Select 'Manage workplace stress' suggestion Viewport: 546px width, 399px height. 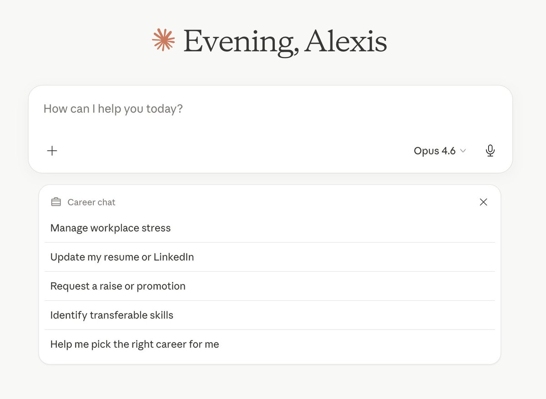(270, 228)
